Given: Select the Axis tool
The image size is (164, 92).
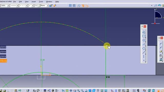Looking at the screenshot, I should coord(144,56).
